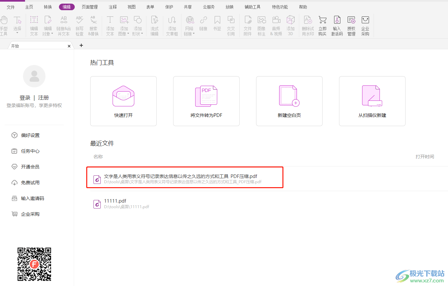
Task: Run the 拼写检查 spell check tool
Action: point(79,25)
